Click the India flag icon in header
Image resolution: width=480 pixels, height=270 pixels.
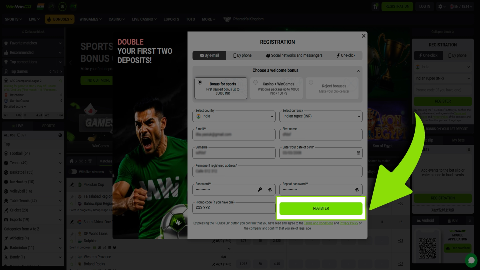coord(40,6)
